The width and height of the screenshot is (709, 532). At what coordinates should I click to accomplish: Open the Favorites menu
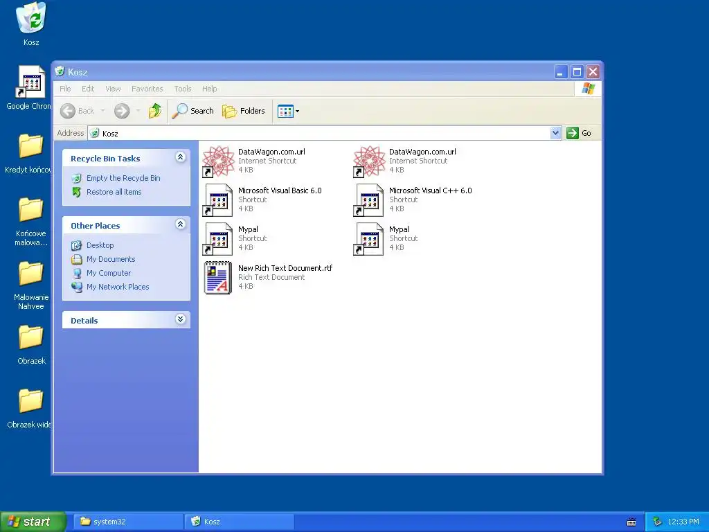point(147,89)
